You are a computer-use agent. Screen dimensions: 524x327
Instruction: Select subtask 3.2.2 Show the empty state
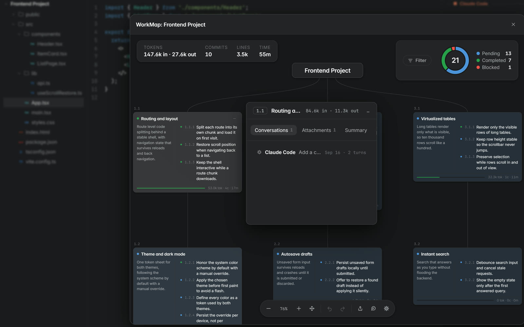coord(489,285)
